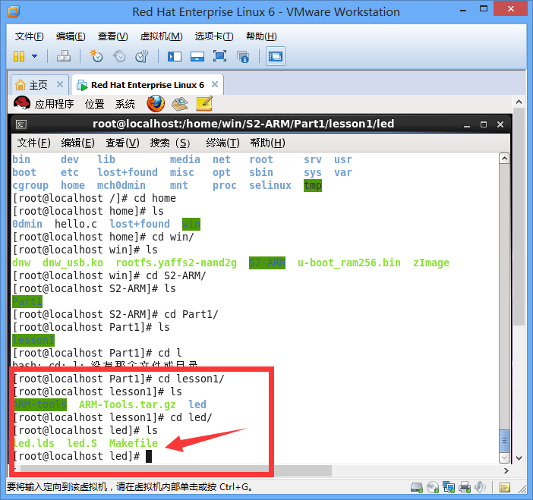
Task: Click the printer status bar icon
Action: point(465,487)
